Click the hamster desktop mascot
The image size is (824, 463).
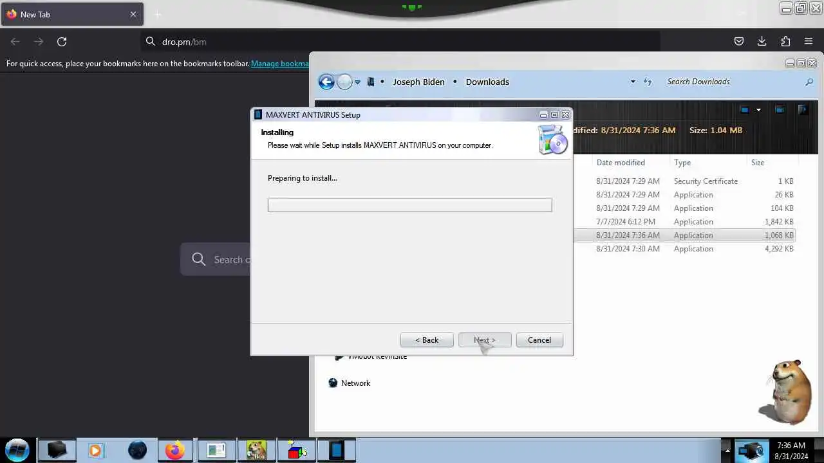coord(785,391)
